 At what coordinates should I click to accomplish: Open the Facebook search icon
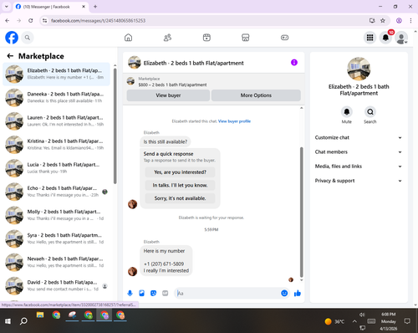pos(28,38)
